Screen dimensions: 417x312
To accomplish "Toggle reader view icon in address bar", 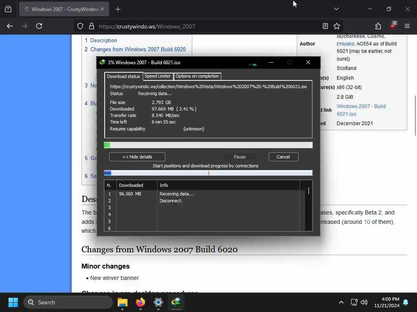I will point(325,26).
